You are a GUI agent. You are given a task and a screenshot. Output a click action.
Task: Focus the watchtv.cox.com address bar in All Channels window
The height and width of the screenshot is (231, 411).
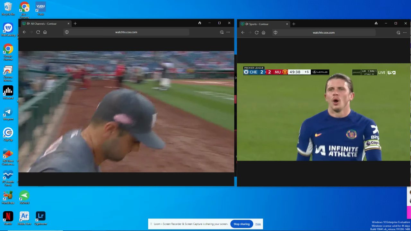point(126,32)
